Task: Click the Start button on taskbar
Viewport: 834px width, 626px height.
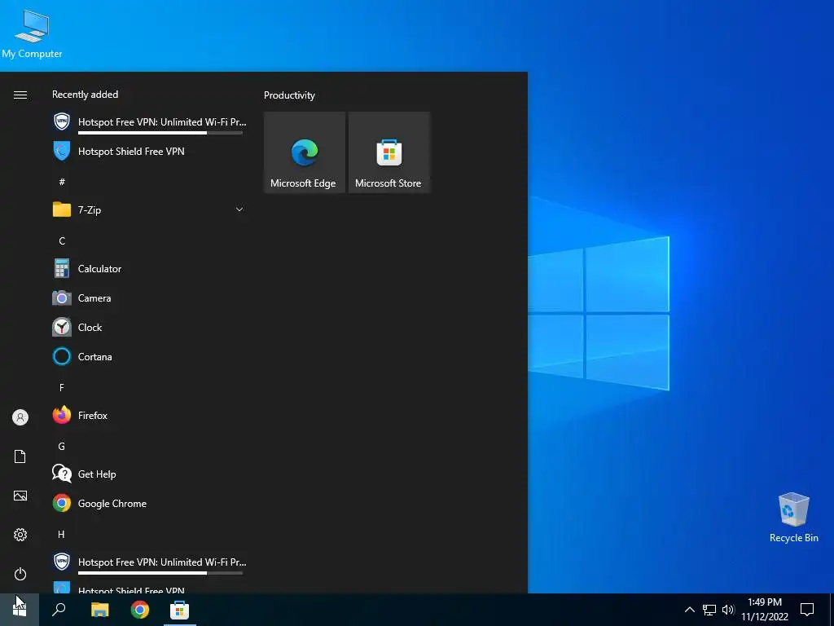Action: pyautogui.click(x=20, y=610)
